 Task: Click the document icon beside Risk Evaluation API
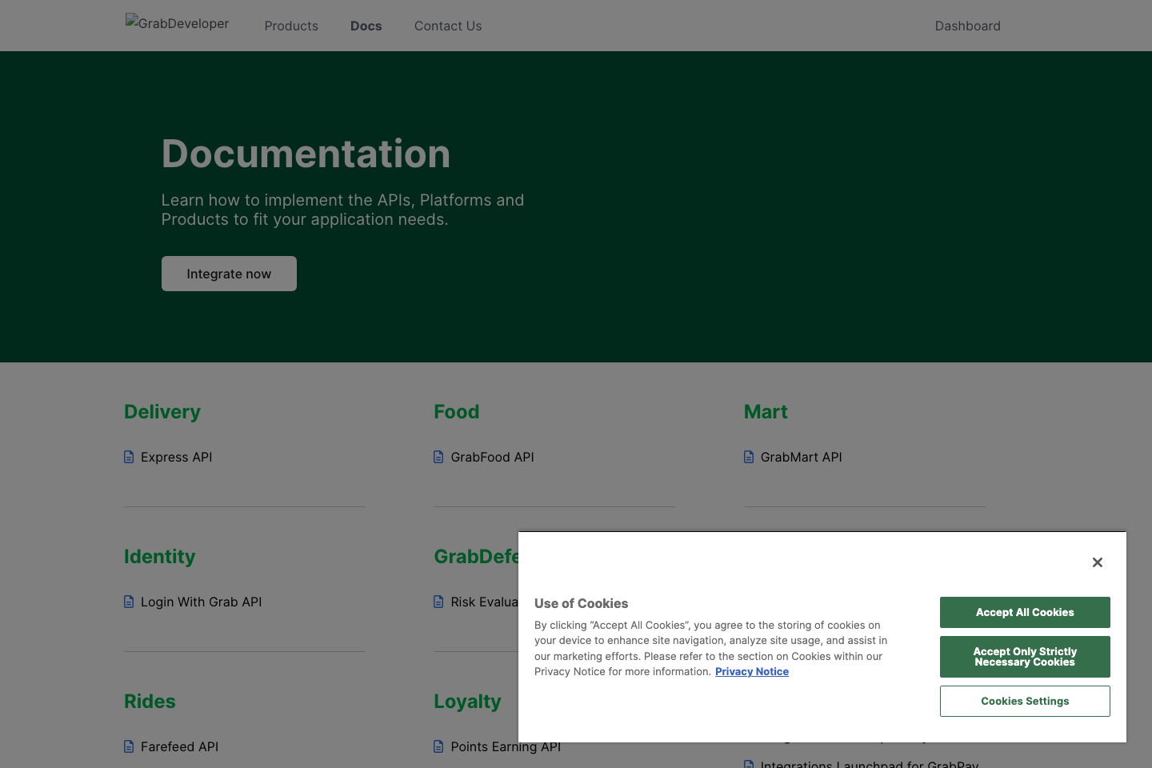[438, 602]
